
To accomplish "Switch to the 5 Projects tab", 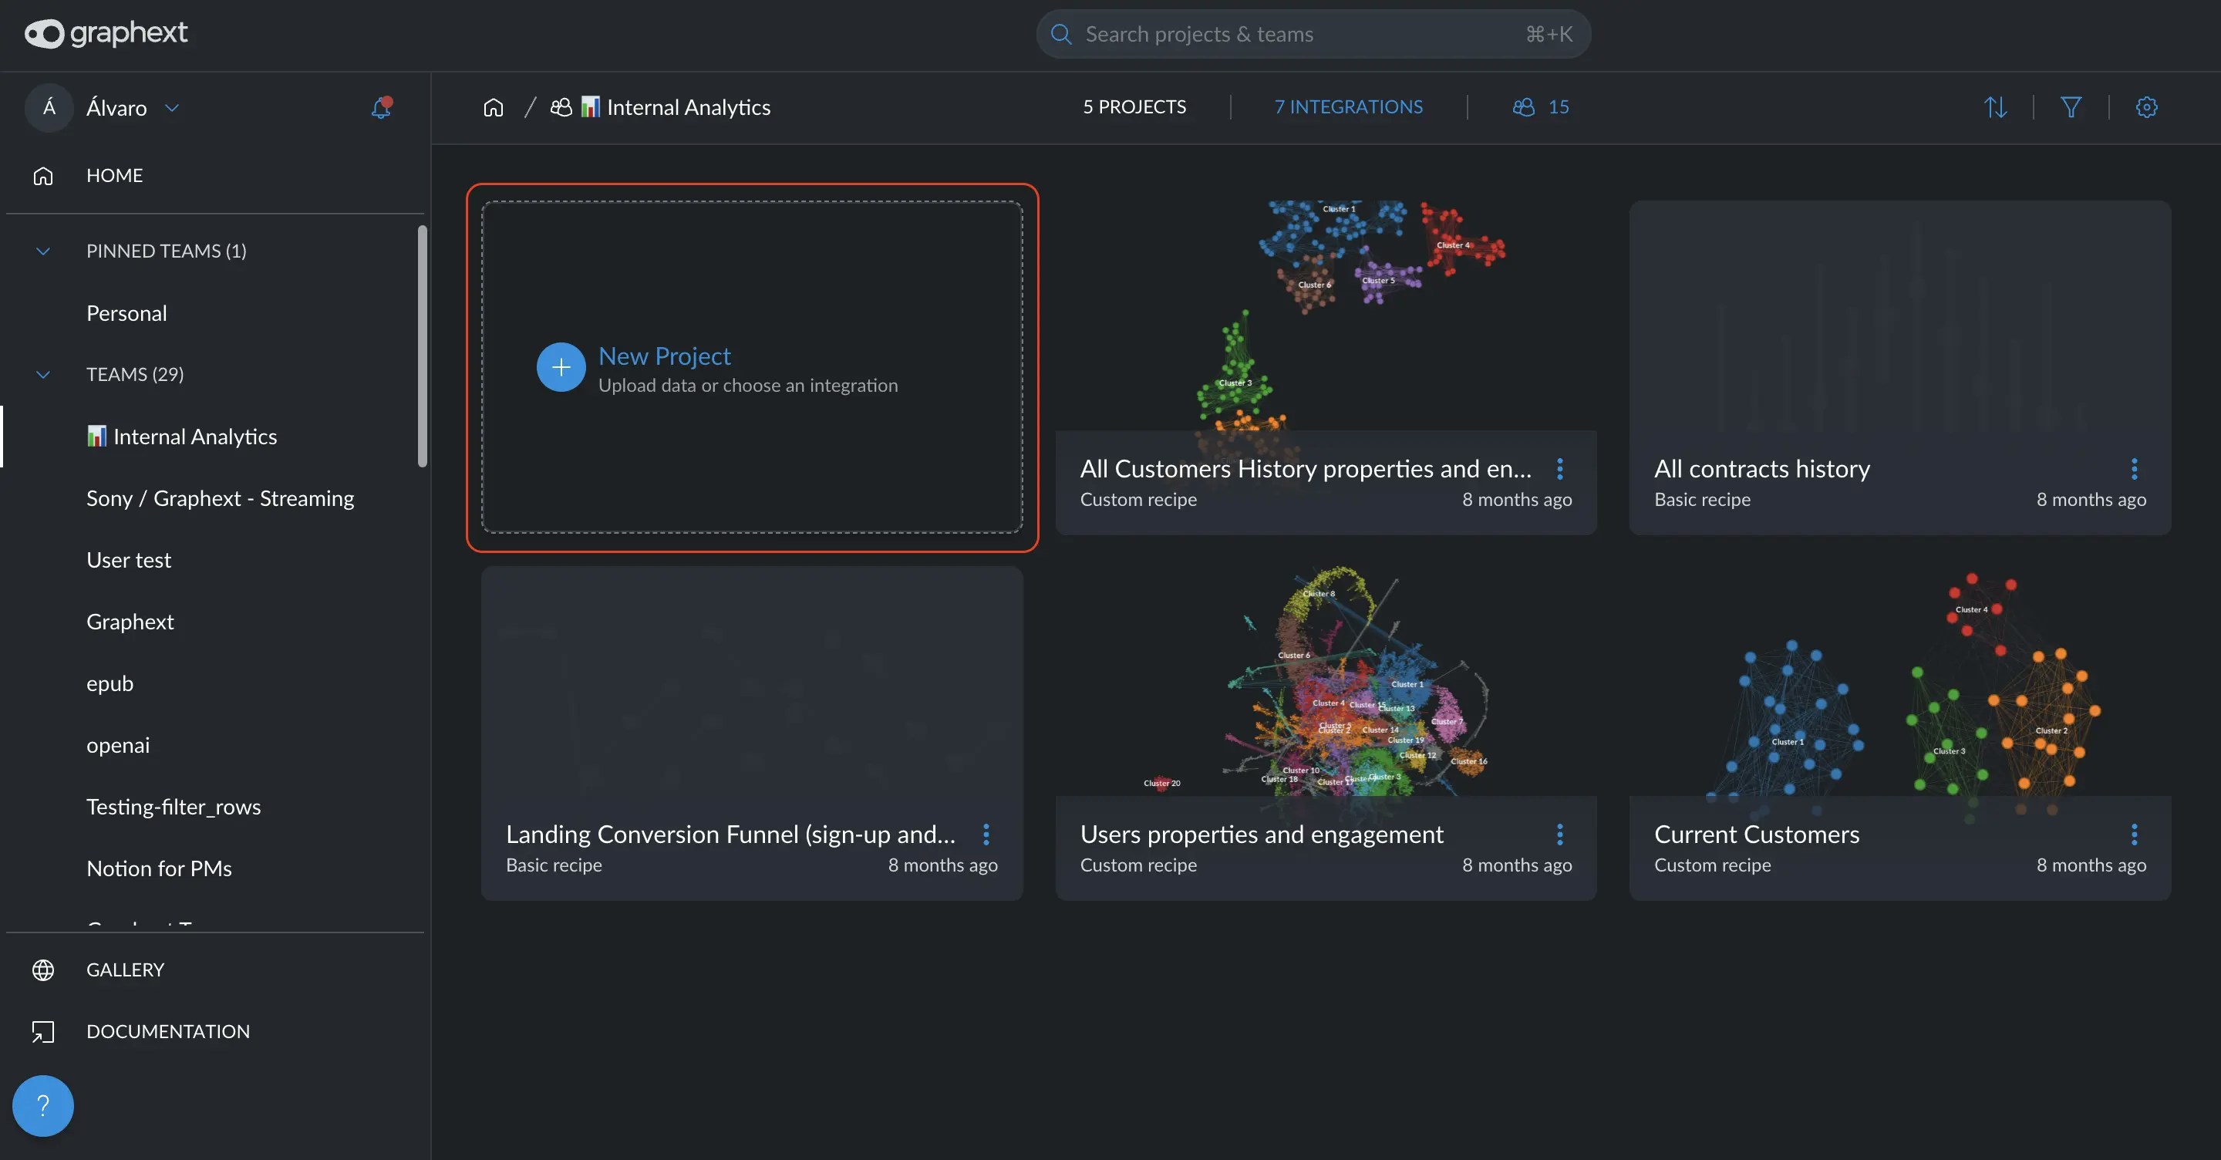I will 1134,107.
